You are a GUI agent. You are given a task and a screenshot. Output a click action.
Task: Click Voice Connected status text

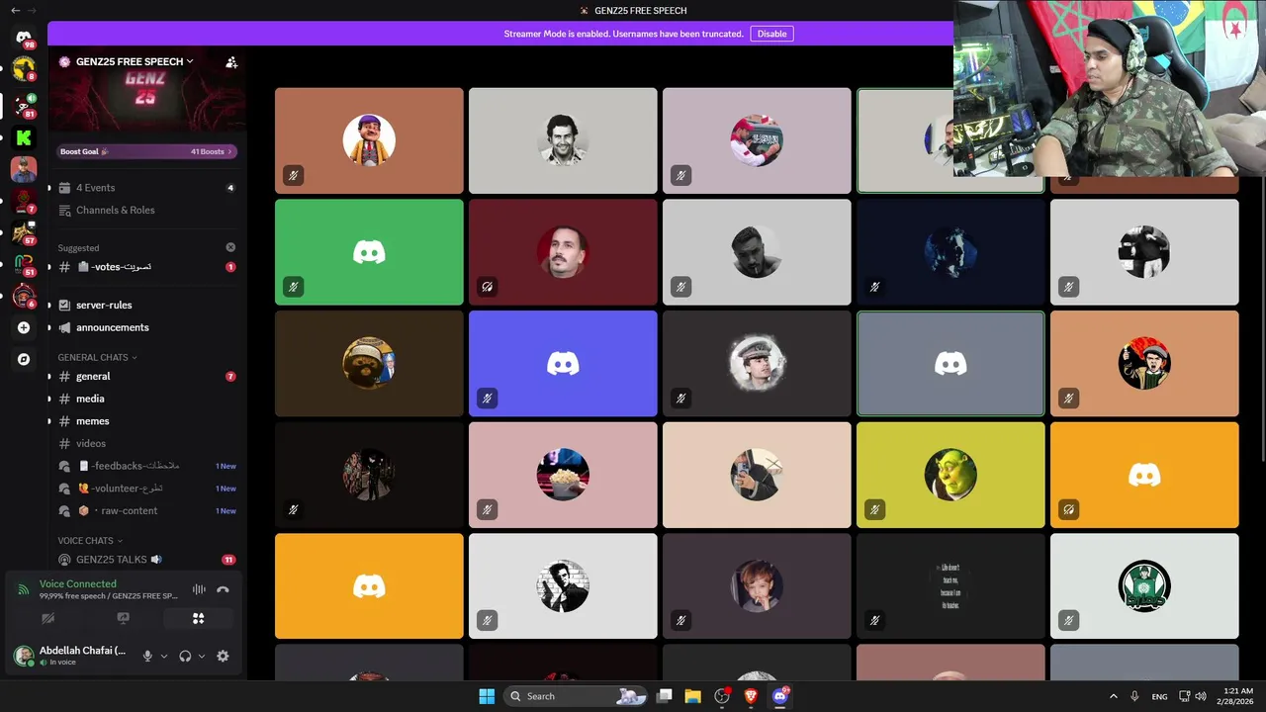pyautogui.click(x=77, y=583)
